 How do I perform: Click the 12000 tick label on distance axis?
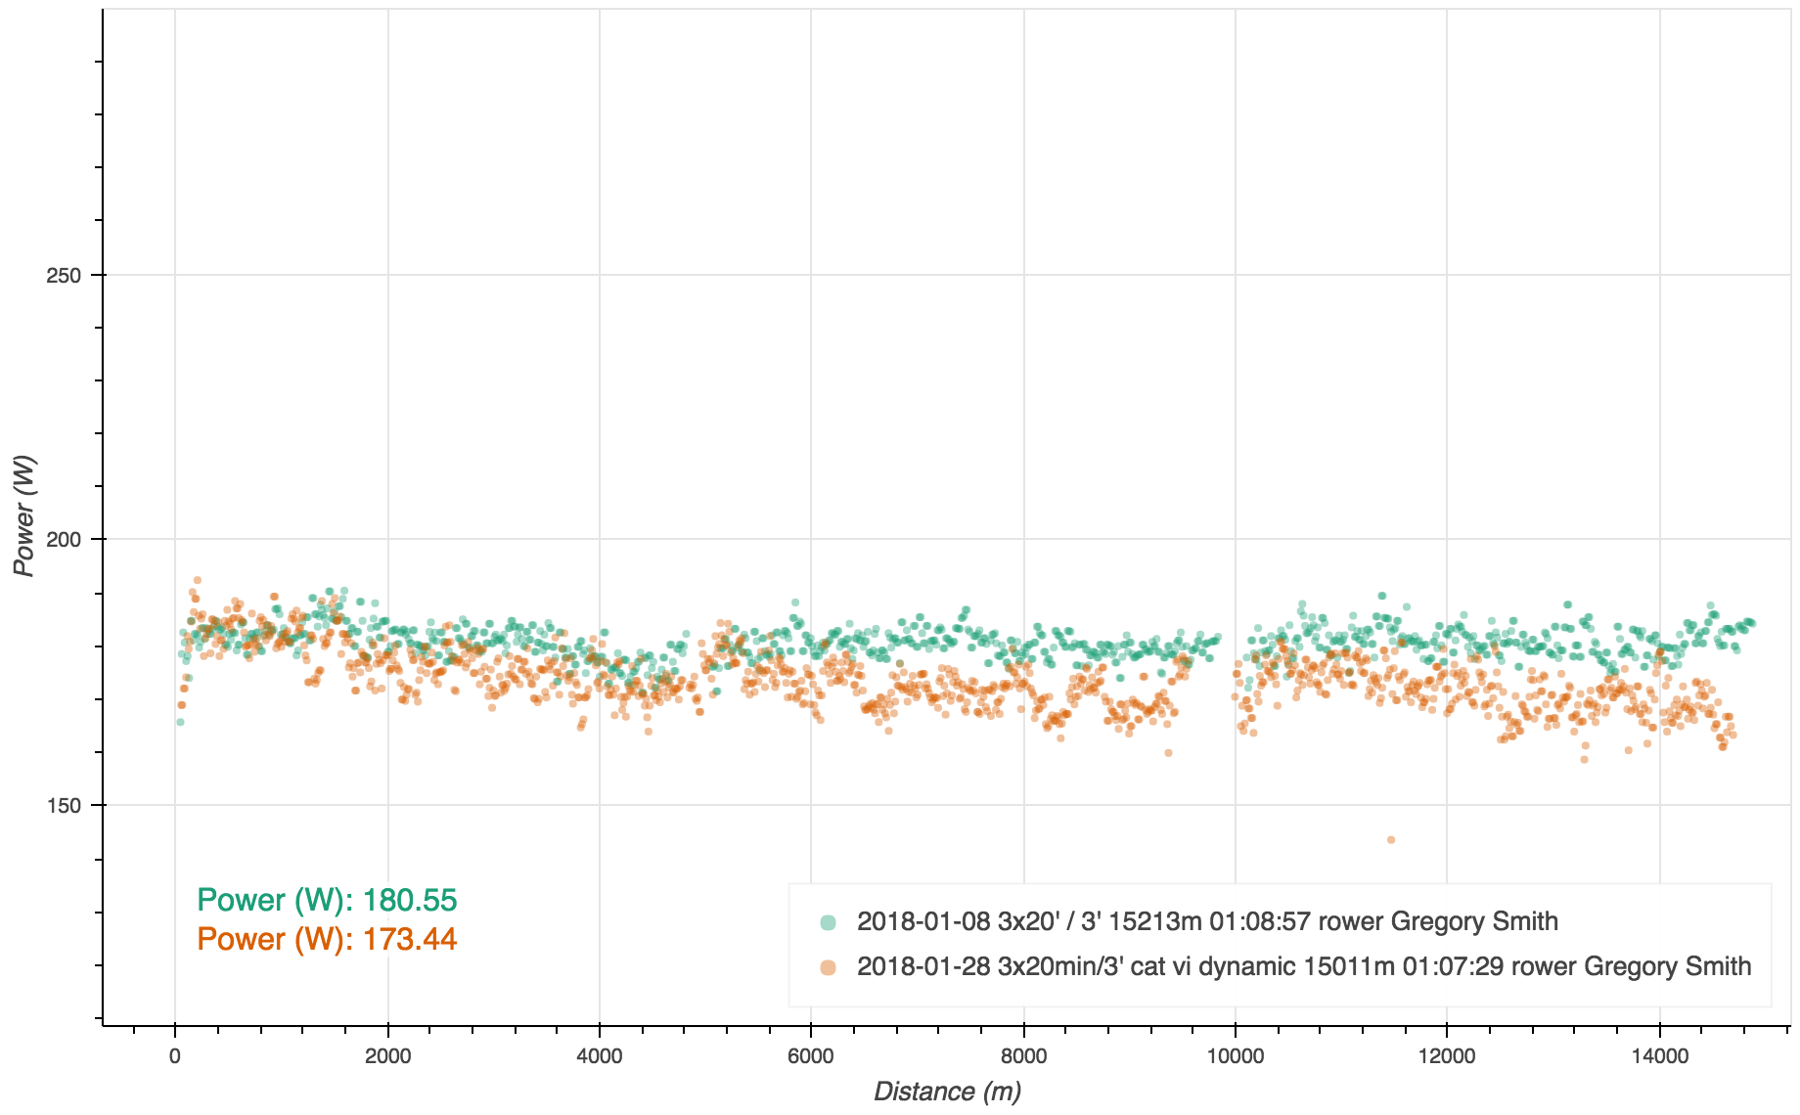pos(1447,1056)
